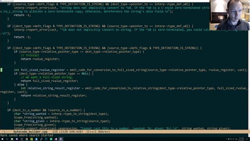Screen dimensions: 250x141
Task: Click 'if (dest_type->relative_pointer_type == NULL)' line
Action: click(54, 74)
